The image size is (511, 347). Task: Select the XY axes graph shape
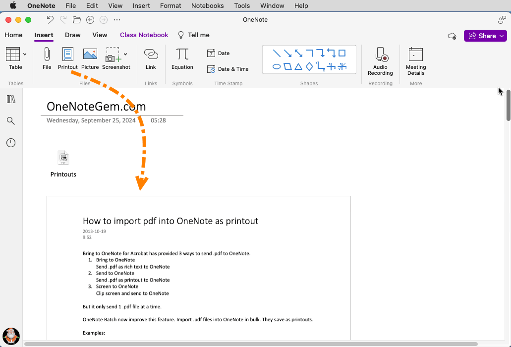pos(320,66)
